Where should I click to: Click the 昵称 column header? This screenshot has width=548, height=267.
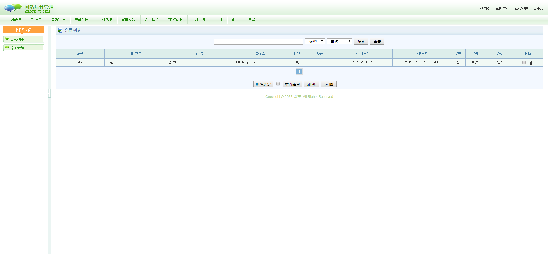pos(200,54)
